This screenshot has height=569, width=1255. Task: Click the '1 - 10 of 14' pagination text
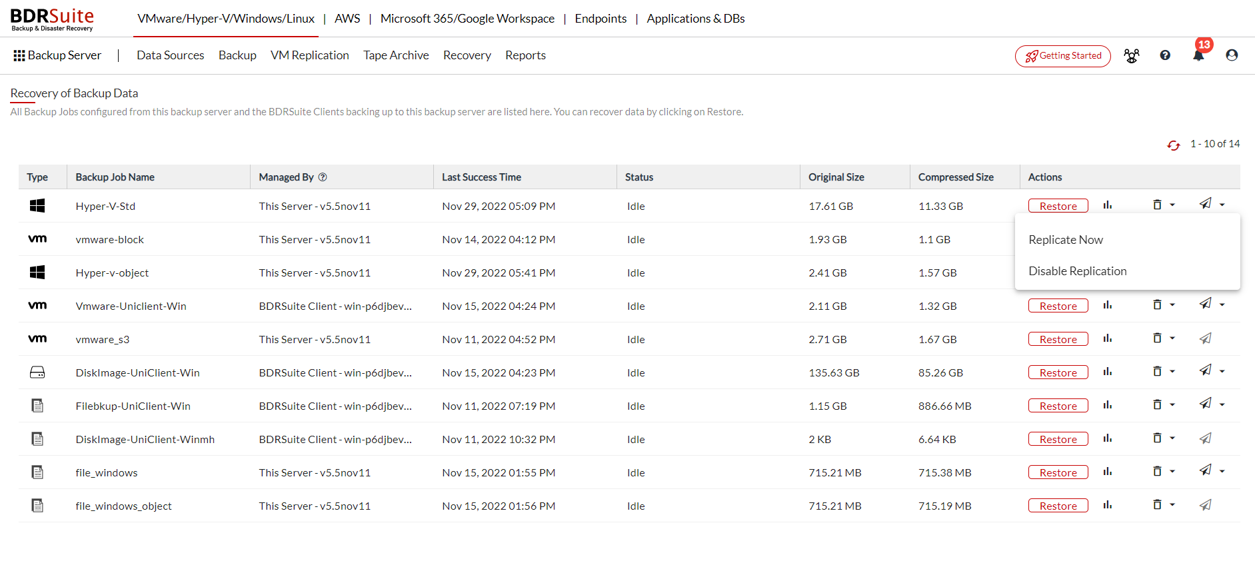pyautogui.click(x=1215, y=144)
